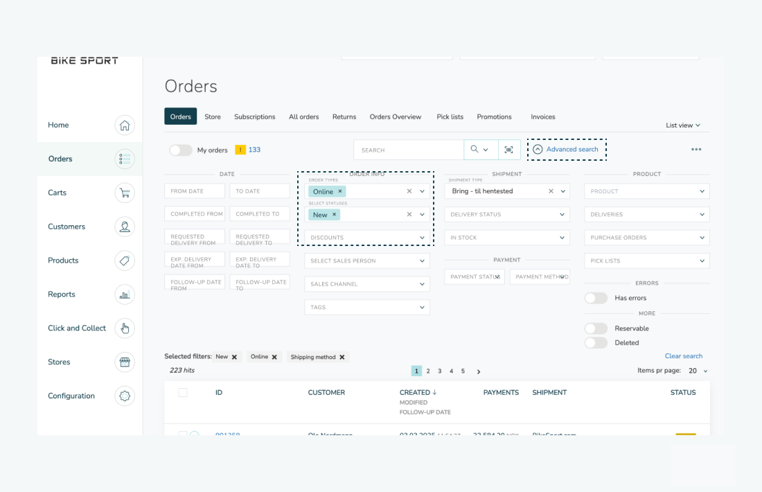
Task: Switch to the Store tab
Action: coord(213,116)
